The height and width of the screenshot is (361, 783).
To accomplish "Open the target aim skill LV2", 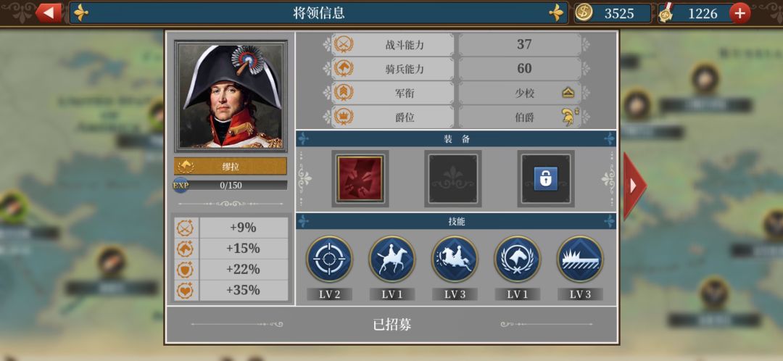I will [x=329, y=259].
